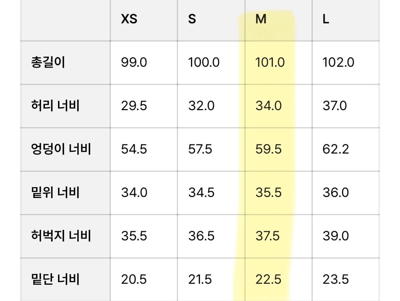Viewport: 400px width, 301px height.
Task: Click the 101.0 value for M 총길이
Action: [x=270, y=63]
